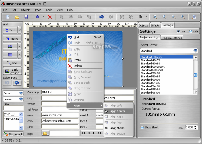Image resolution: width=202 pixels, height=144 pixels.
Task: Switch to the Objects tab
Action: click(x=143, y=25)
